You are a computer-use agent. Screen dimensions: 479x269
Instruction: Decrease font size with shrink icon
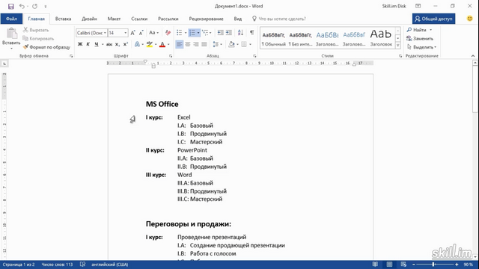click(141, 33)
